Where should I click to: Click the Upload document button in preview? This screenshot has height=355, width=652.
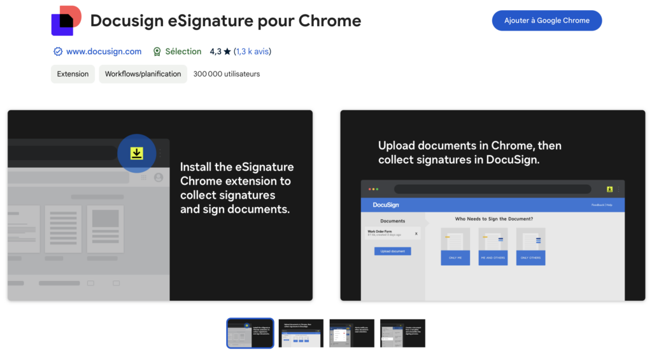click(x=392, y=251)
